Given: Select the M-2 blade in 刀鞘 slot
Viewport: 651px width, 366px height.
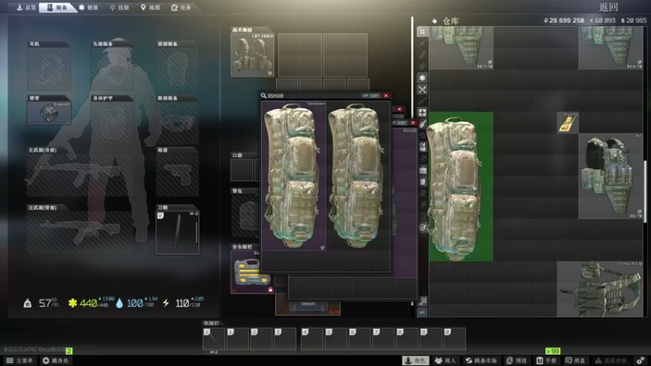Looking at the screenshot, I should pos(177,233).
